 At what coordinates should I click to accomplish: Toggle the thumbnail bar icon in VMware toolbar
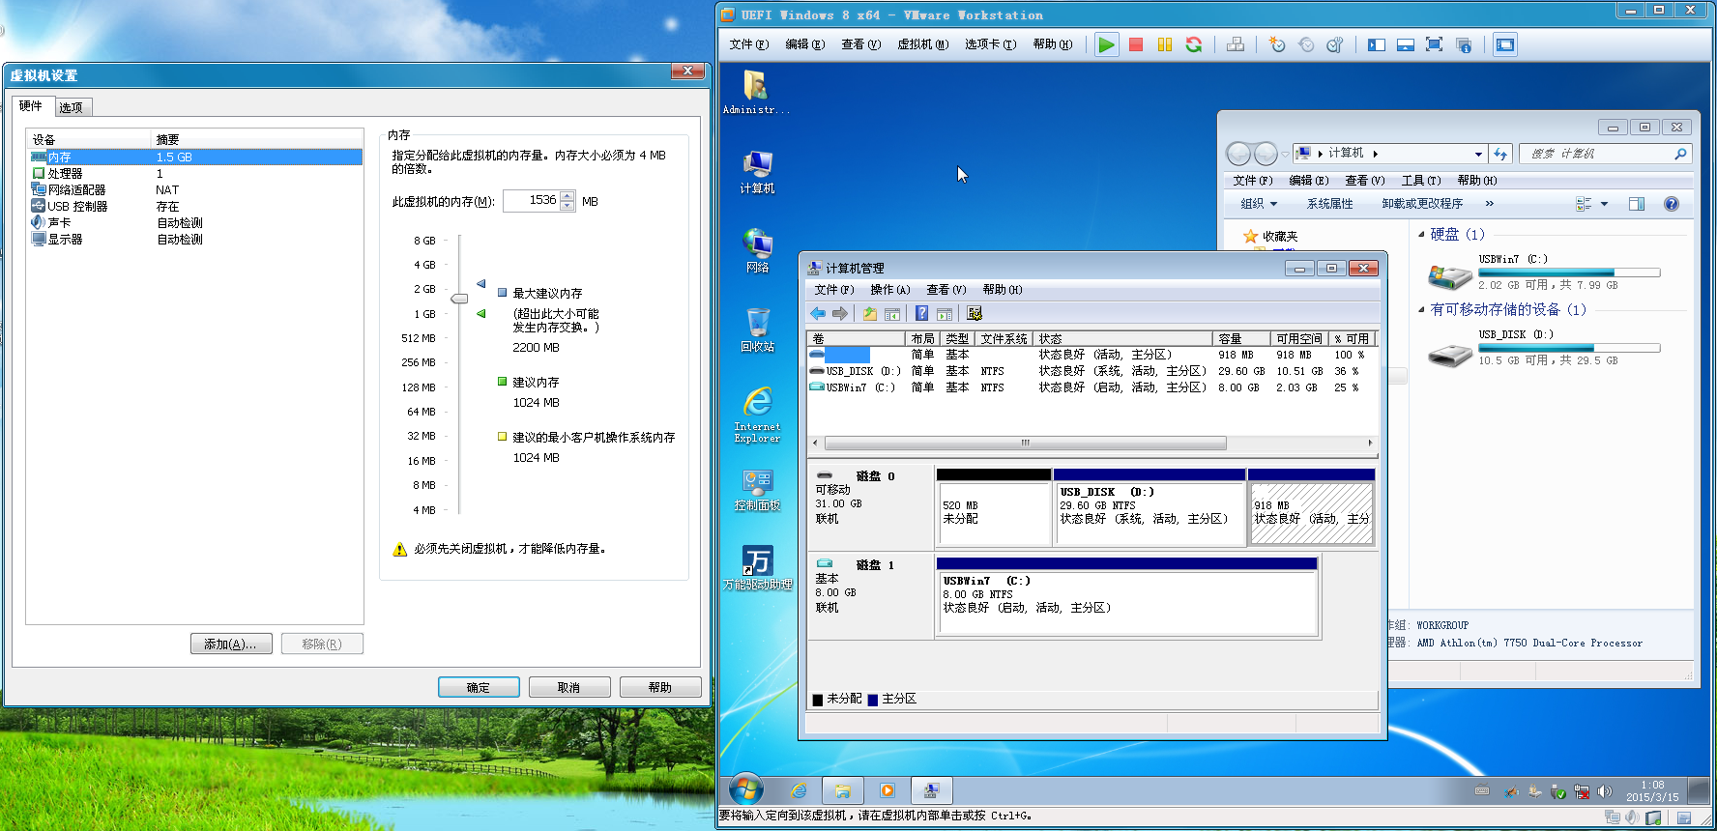coord(1406,44)
